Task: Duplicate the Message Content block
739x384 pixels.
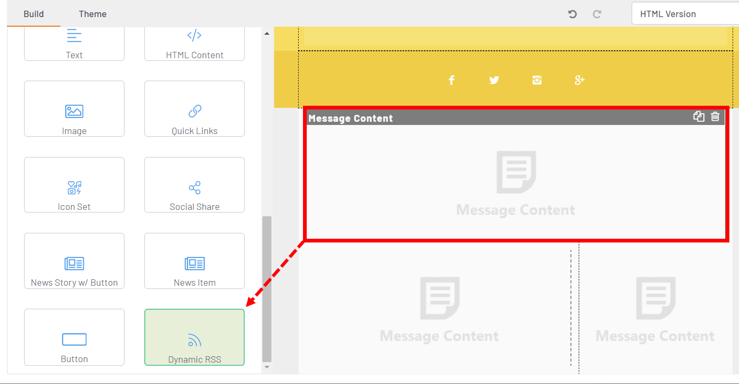Action: coord(698,116)
